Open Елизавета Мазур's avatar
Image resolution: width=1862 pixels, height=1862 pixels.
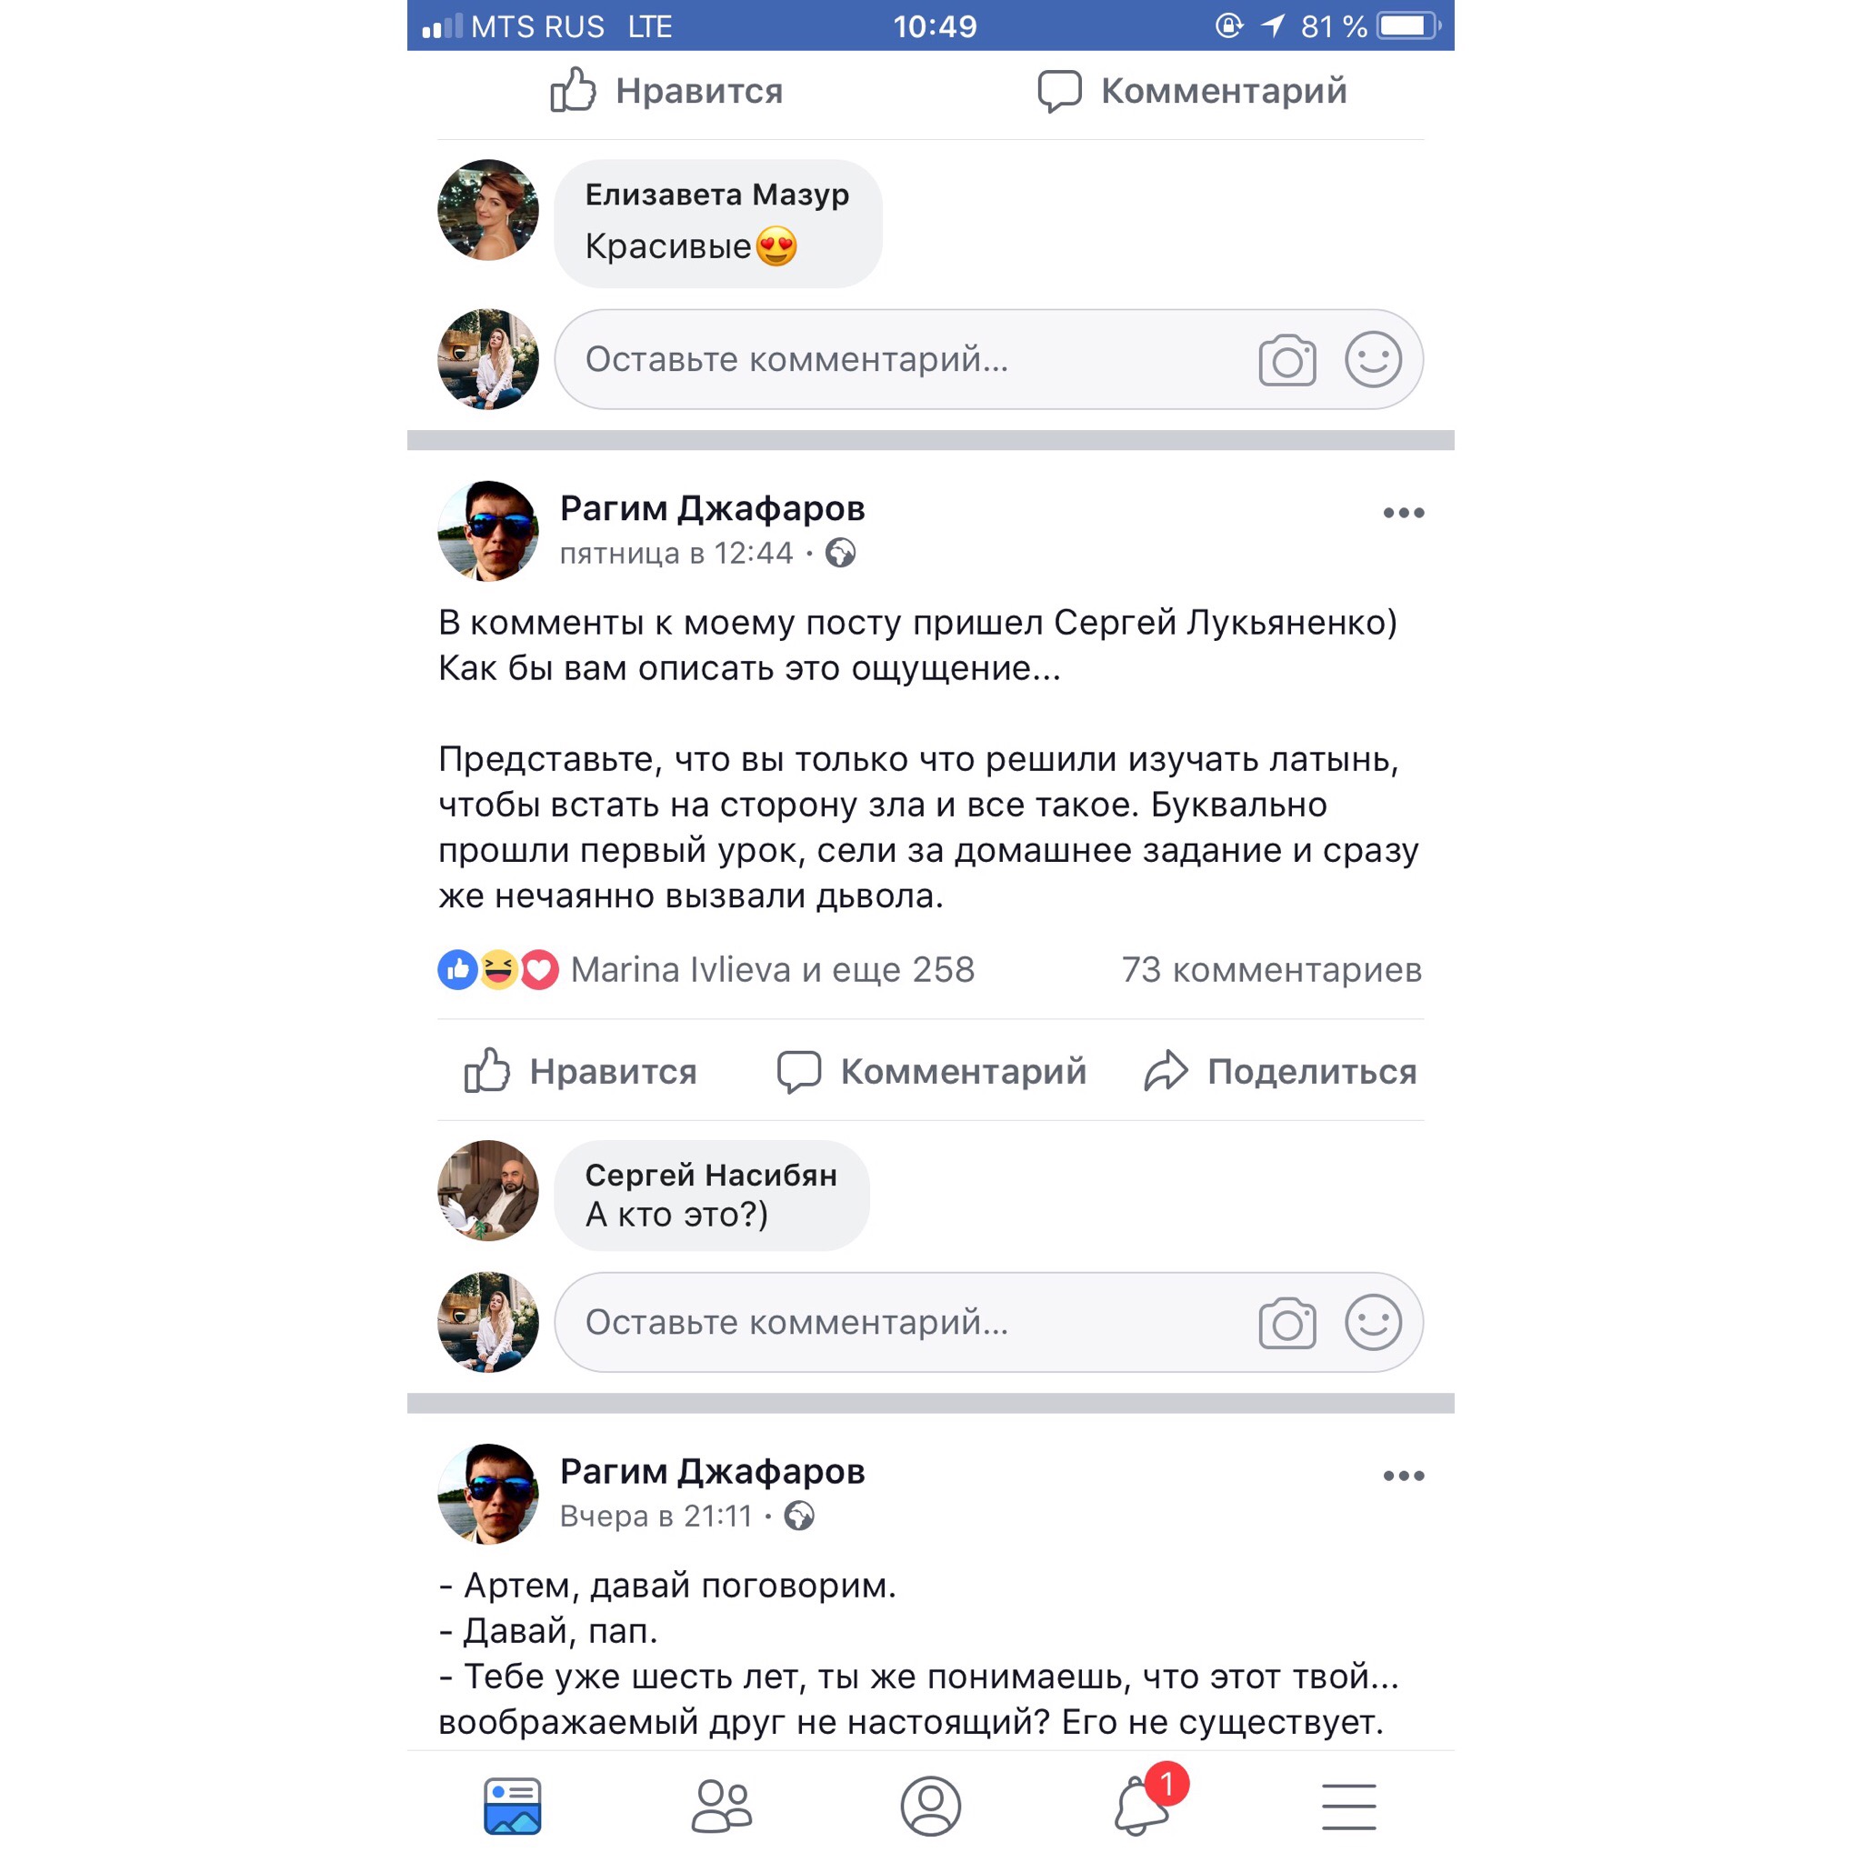coord(487,210)
